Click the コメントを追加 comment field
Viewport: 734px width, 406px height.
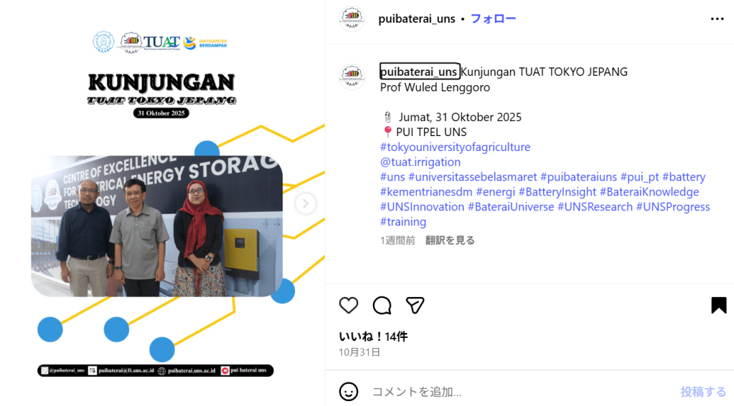pyautogui.click(x=519, y=392)
